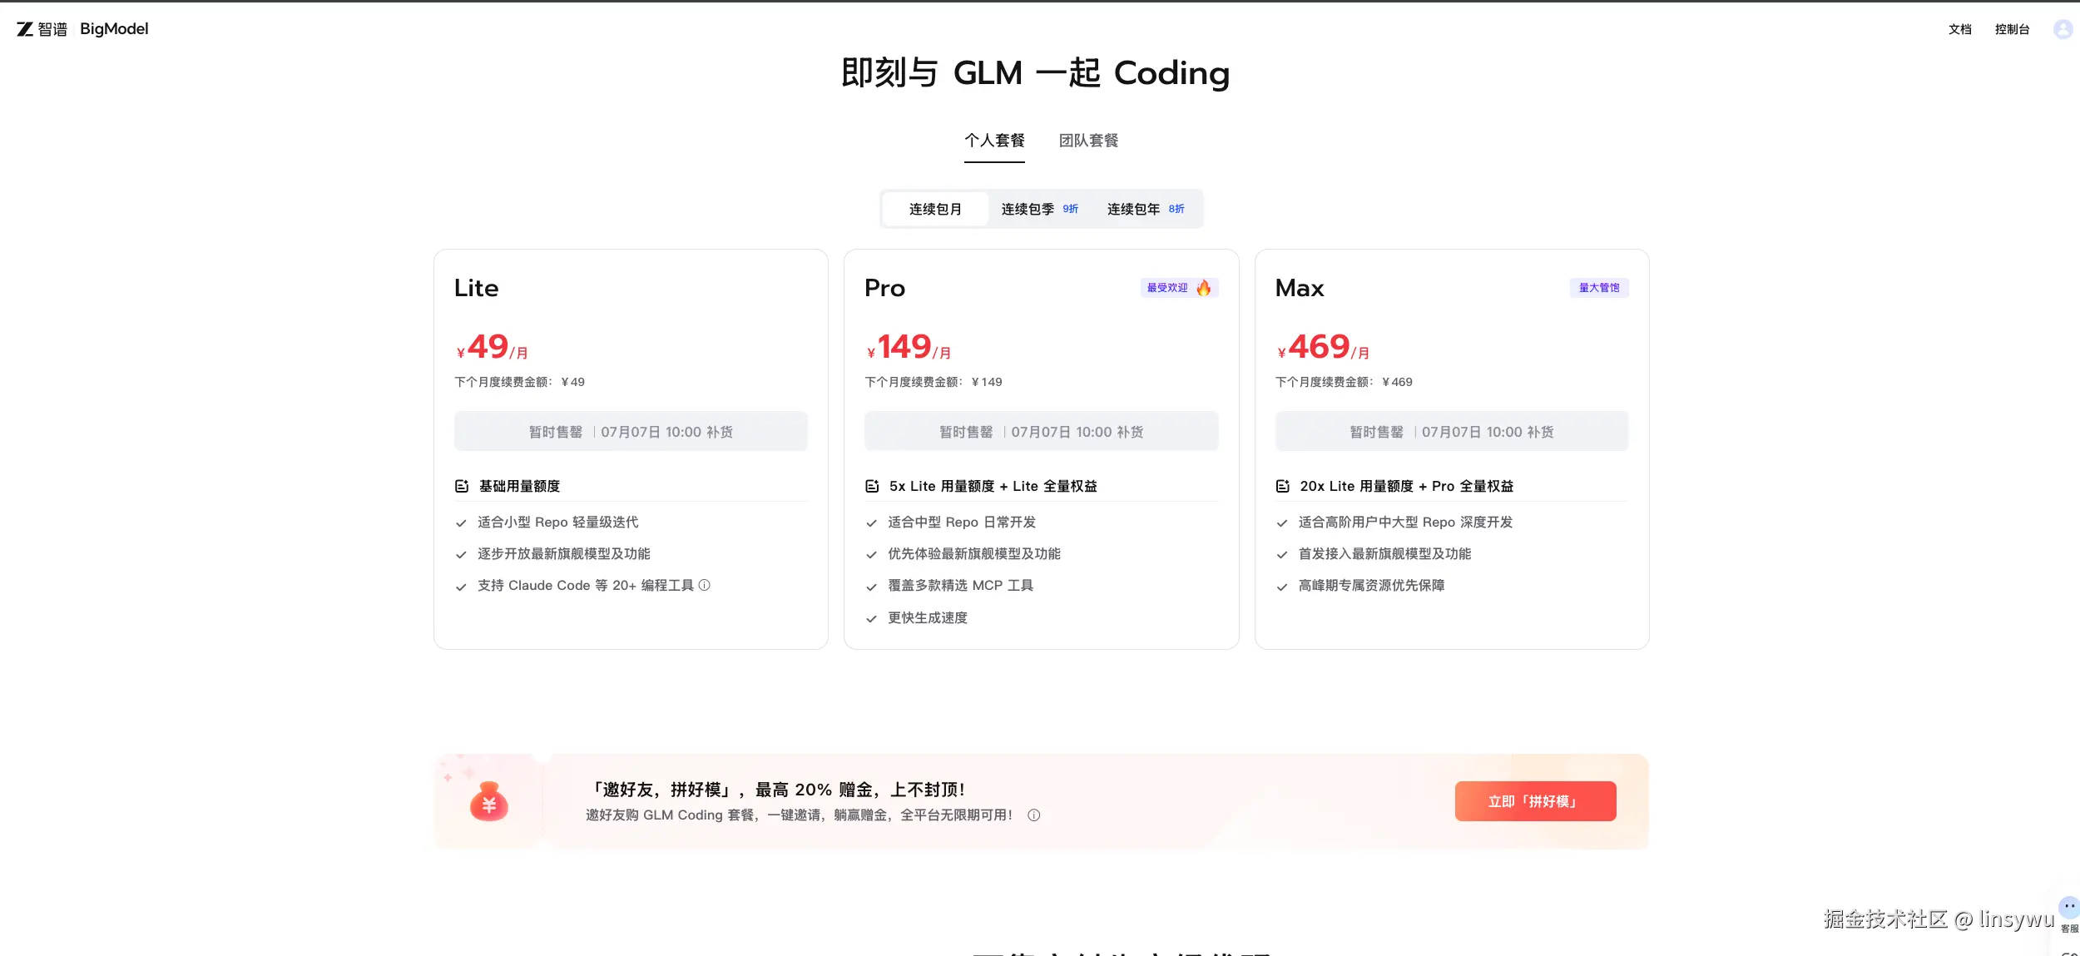This screenshot has height=956, width=2080.
Task: Click info icon next to Claude Code tools
Action: coord(705,585)
